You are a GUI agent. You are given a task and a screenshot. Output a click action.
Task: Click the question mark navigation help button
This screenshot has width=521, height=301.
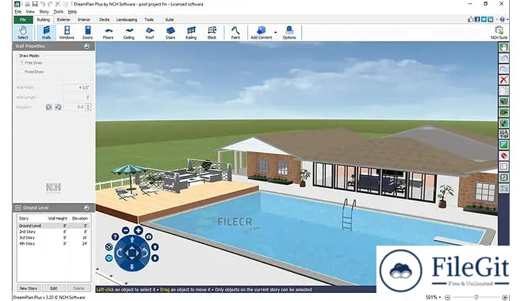(115, 237)
